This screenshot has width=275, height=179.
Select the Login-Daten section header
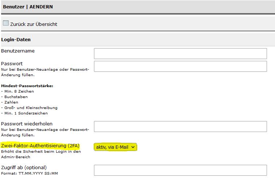click(x=16, y=39)
